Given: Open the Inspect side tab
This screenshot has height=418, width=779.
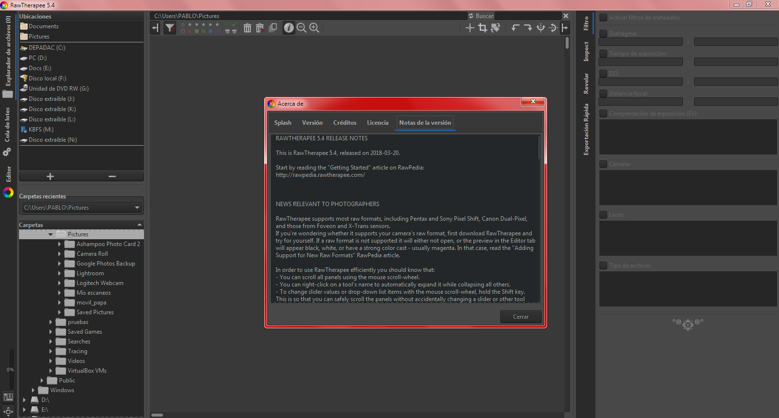Looking at the screenshot, I should coord(586,52).
